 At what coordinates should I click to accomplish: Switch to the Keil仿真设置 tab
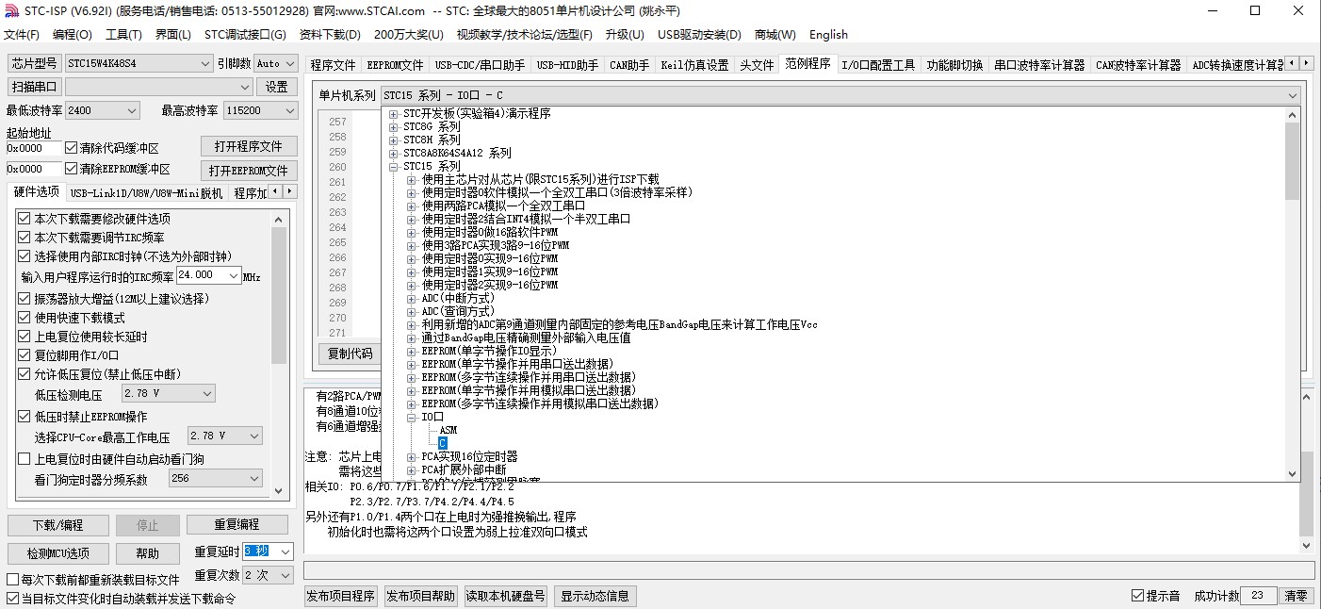pyautogui.click(x=694, y=65)
